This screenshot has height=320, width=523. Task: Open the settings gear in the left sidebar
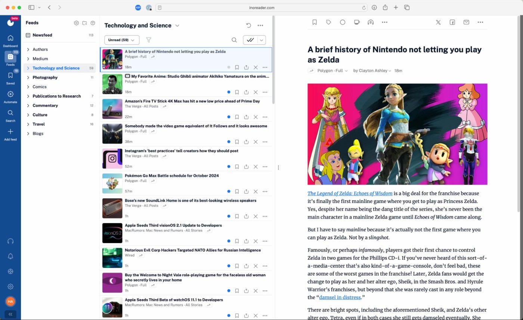10,286
